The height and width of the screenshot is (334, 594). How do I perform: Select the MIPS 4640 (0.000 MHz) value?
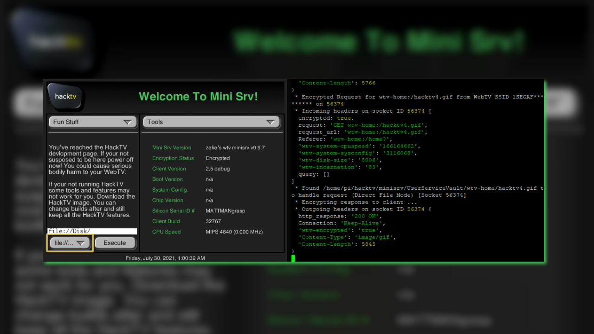(x=235, y=232)
